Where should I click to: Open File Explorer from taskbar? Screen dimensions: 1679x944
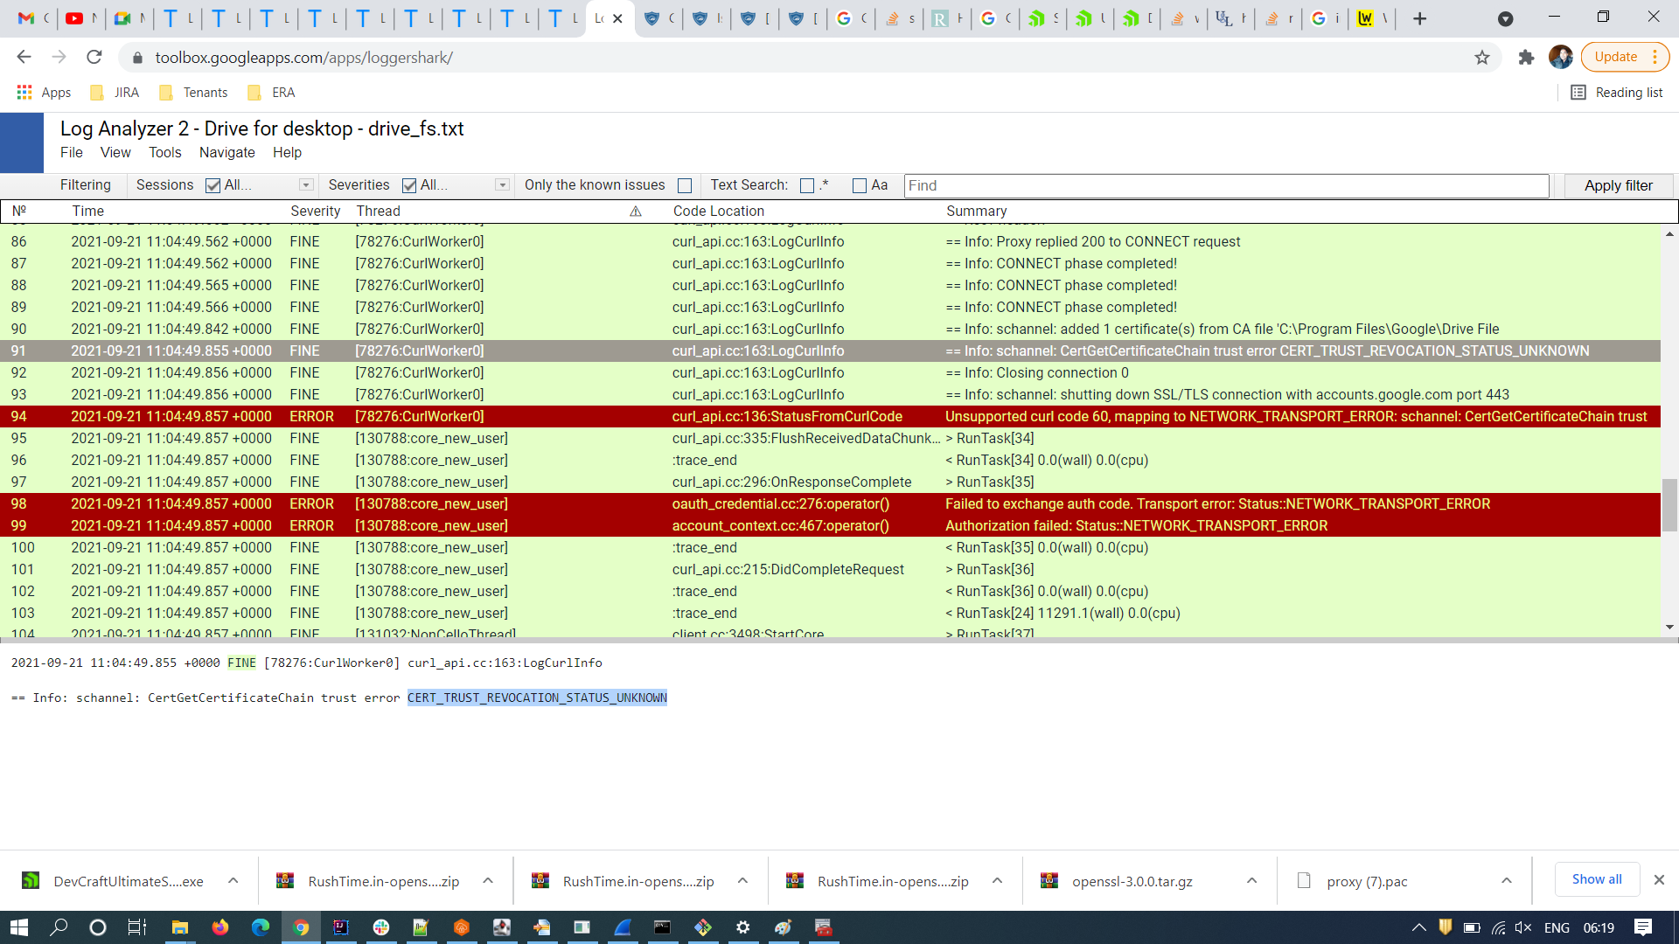[179, 927]
